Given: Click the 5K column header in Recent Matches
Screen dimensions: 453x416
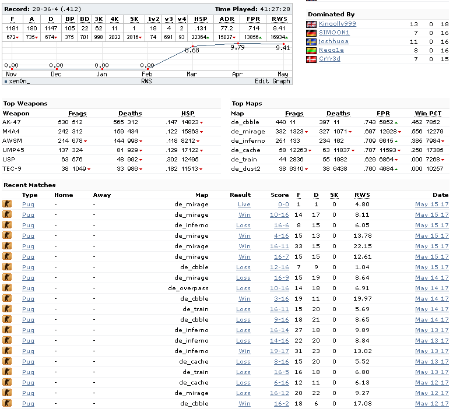Looking at the screenshot, I should click(x=334, y=195).
